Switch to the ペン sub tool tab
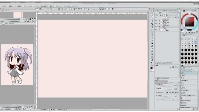199x112 pixels. click(x=185, y=70)
